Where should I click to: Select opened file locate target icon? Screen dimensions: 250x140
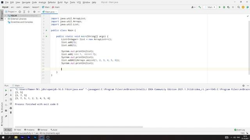(20, 12)
